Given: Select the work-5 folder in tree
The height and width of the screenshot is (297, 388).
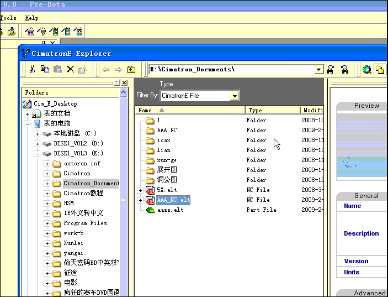Looking at the screenshot, I should pos(73,233).
